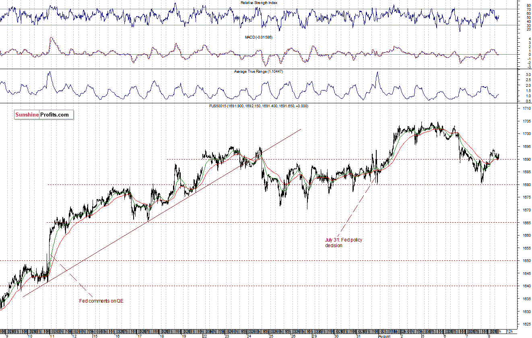532x338 pixels.
Task: Click the MACD (-0.01586) indicator title
Action: coord(259,37)
